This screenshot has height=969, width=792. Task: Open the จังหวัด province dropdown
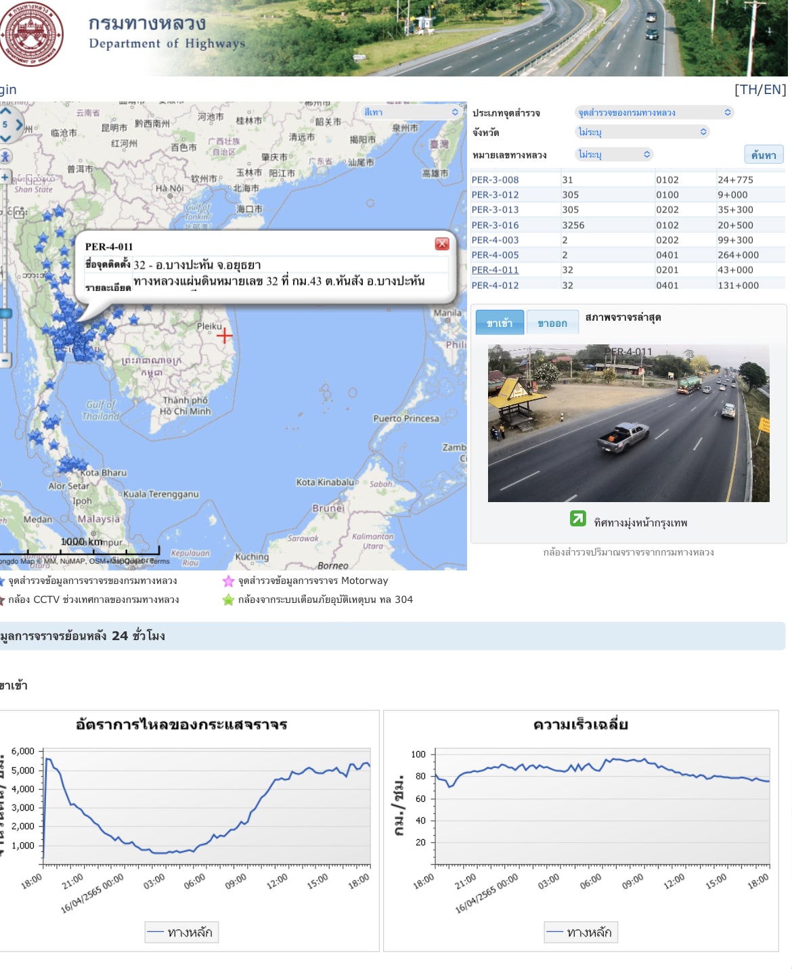tap(641, 132)
